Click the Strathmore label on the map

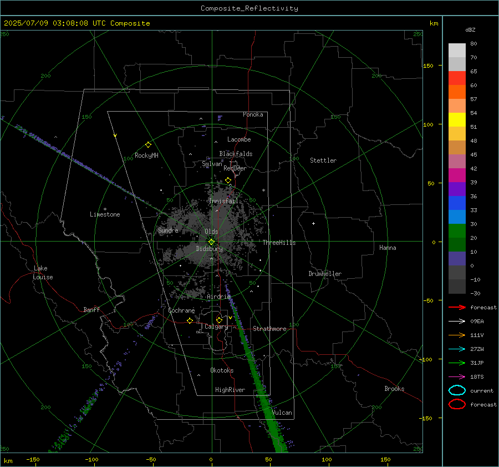(269, 329)
